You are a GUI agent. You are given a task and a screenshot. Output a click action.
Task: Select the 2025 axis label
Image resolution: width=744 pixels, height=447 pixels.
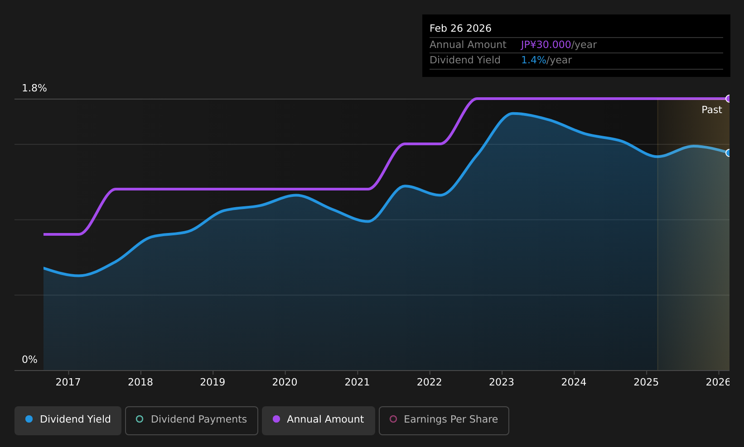point(646,382)
